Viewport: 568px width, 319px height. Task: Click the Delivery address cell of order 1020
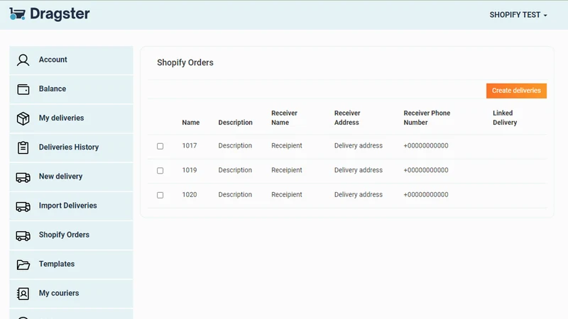pyautogui.click(x=359, y=194)
